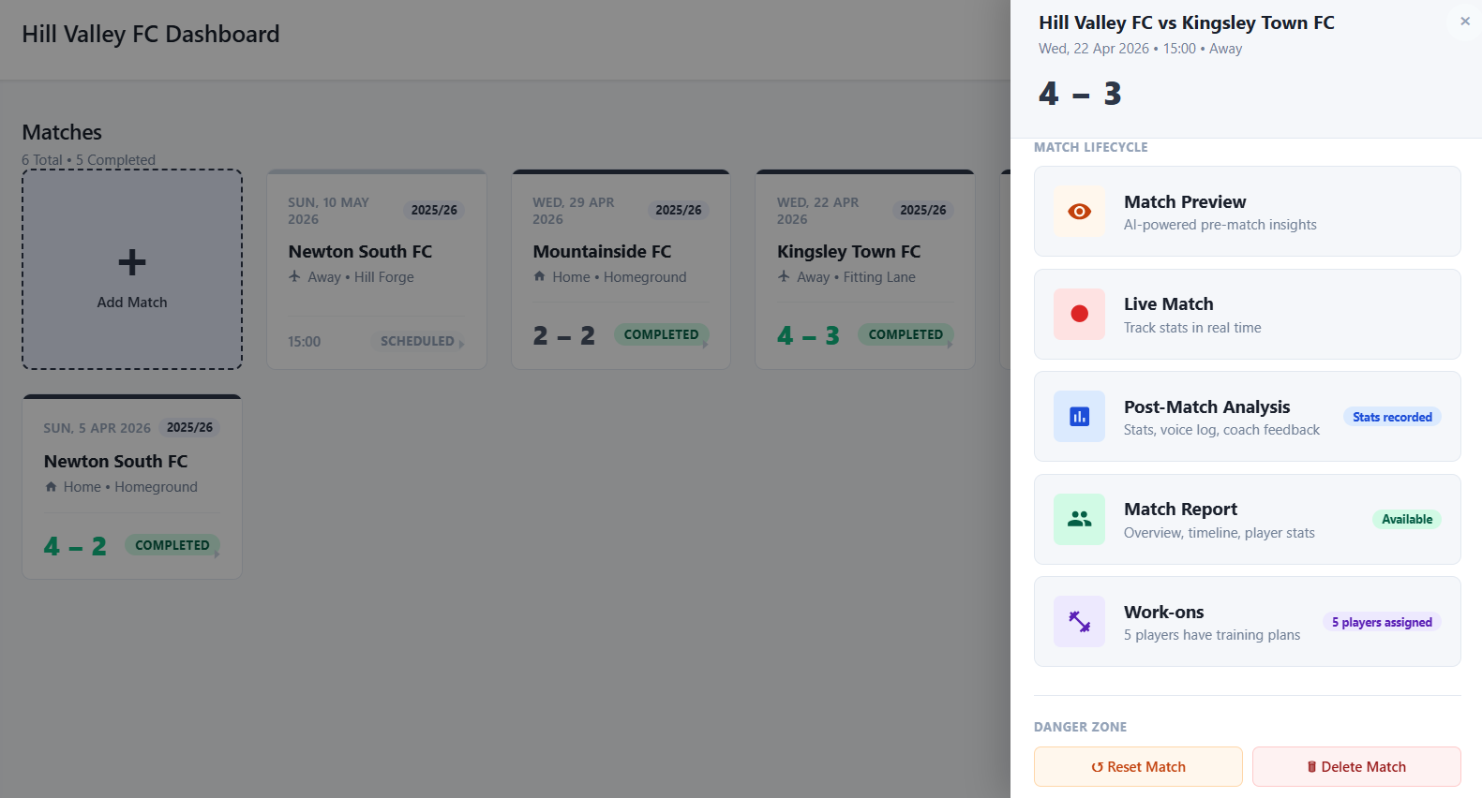This screenshot has width=1482, height=798.
Task: Click the 4 – 2 score on the Newton South card
Action: pyautogui.click(x=75, y=546)
